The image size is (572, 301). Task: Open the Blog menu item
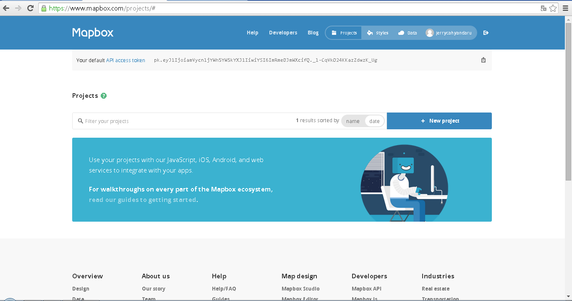[x=313, y=33]
